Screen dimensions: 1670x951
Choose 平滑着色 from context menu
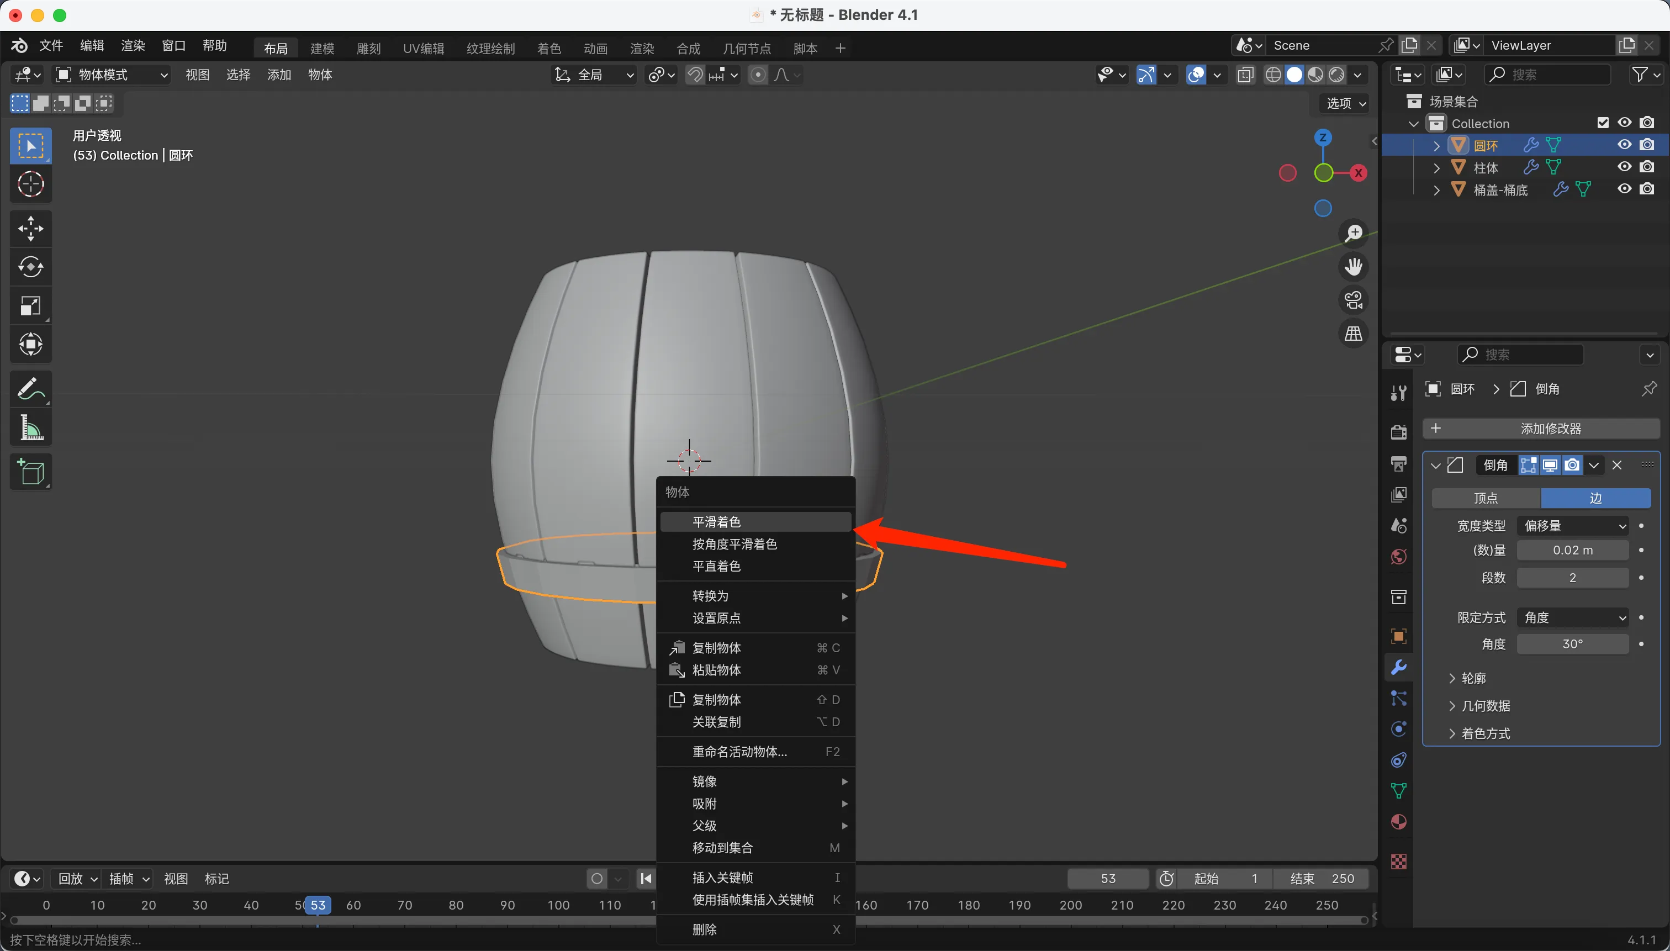click(716, 522)
